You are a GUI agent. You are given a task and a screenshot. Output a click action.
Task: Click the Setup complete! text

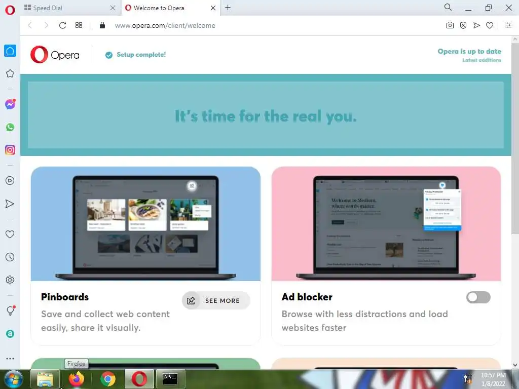tap(141, 55)
